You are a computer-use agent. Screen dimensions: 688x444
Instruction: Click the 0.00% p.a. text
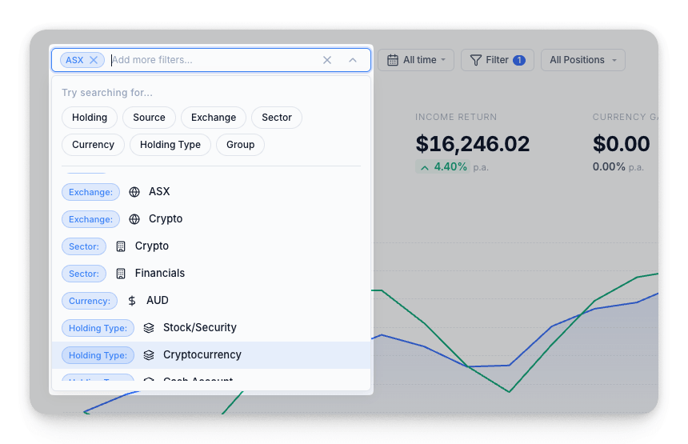tap(618, 167)
